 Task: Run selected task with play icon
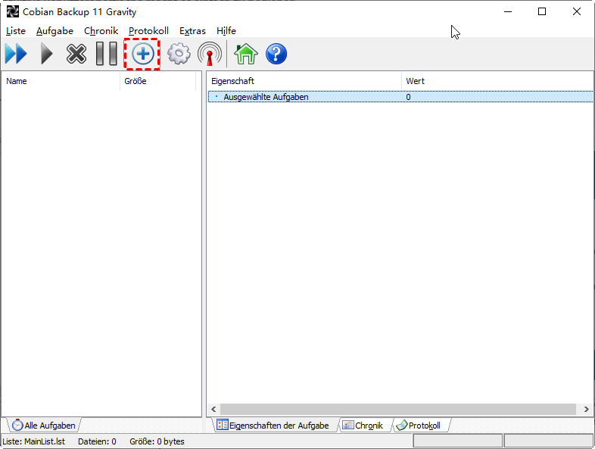46,55
